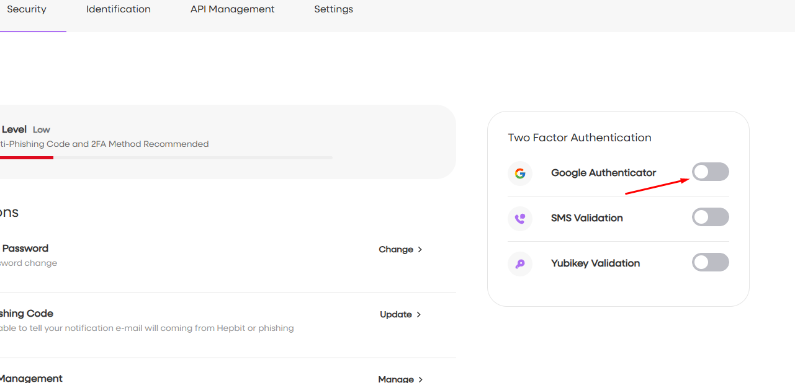The height and width of the screenshot is (383, 795).
Task: Click the chevron arrow next to Change
Action: [420, 250]
